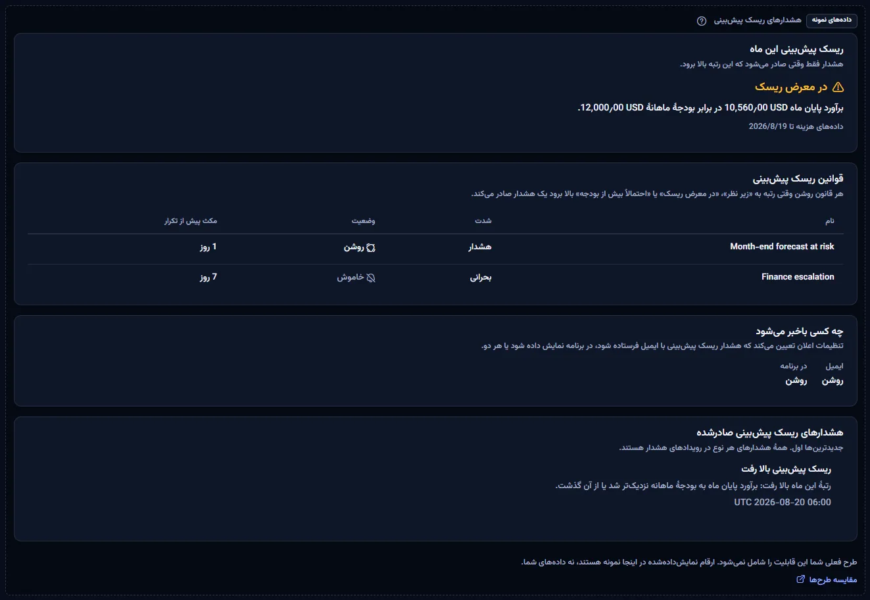Screen dimensions: 870x600
Task: Sort by the وضعیت column header
Action: 363,221
